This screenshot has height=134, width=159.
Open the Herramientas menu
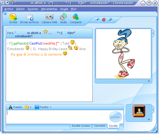pos(49,9)
